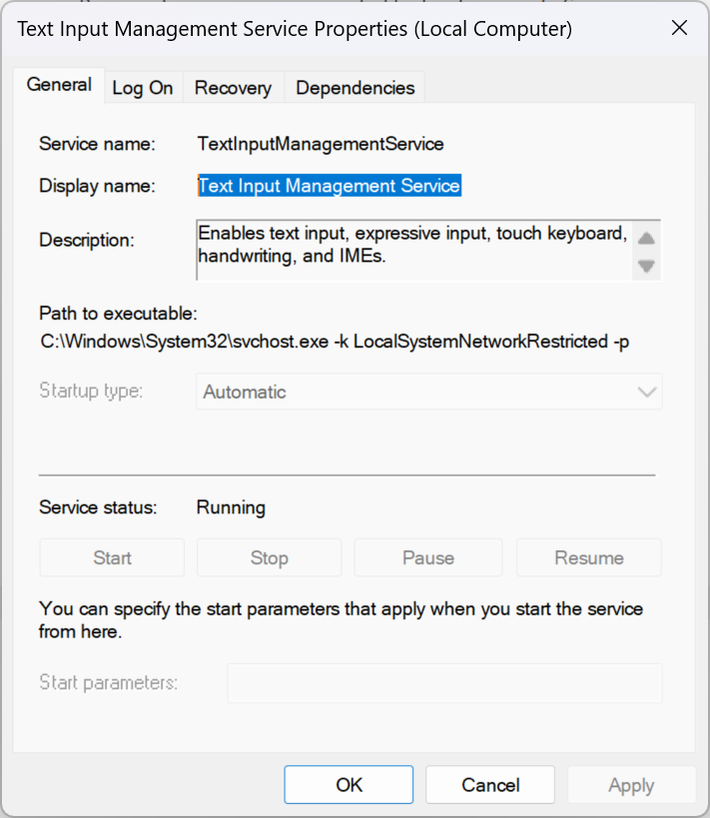Screen dimensions: 710x818
Task: Click the TextInputManagementService service name text
Action: (321, 144)
